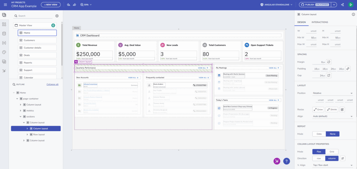Set Repeat mode to Data

(319, 134)
